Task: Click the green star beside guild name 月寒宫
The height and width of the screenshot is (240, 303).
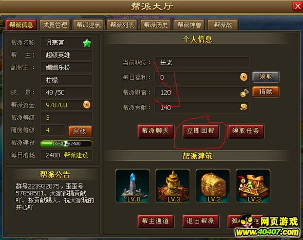Action: 87,43
